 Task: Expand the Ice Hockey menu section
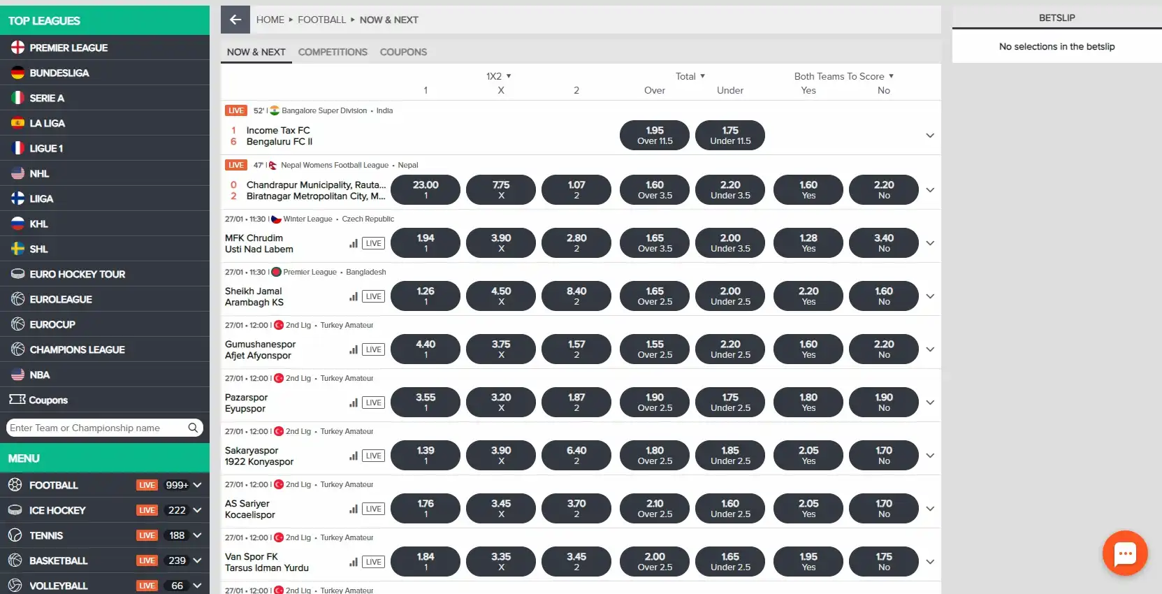click(x=198, y=510)
